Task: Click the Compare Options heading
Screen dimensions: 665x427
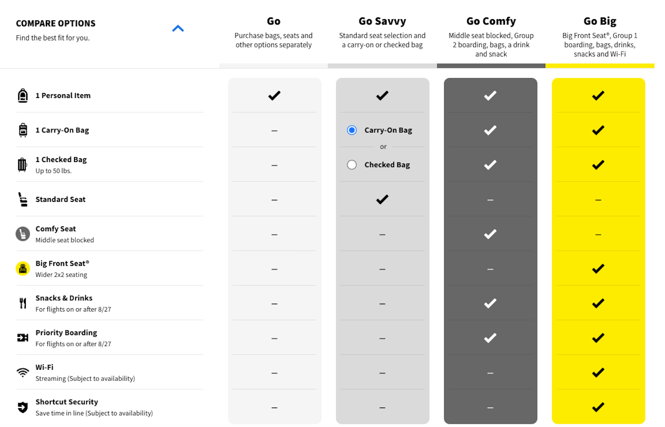Action: coord(56,23)
